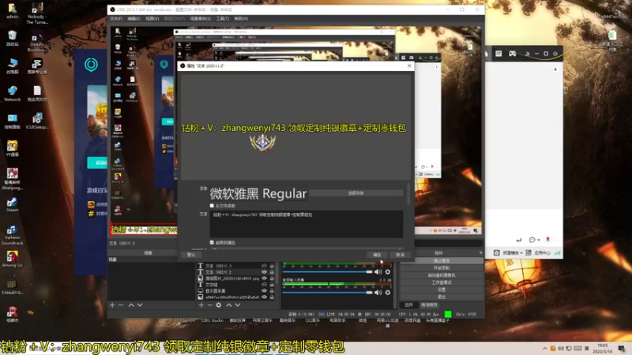632x355 pixels.
Task: Open settings gear of first mixer channel
Action: (388, 272)
